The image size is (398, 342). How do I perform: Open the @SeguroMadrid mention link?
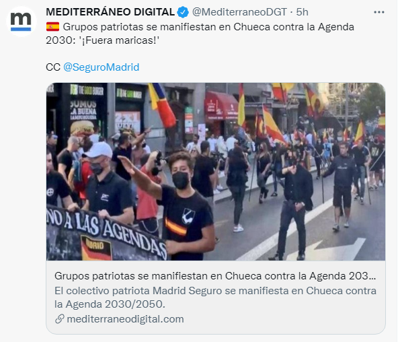click(x=101, y=67)
